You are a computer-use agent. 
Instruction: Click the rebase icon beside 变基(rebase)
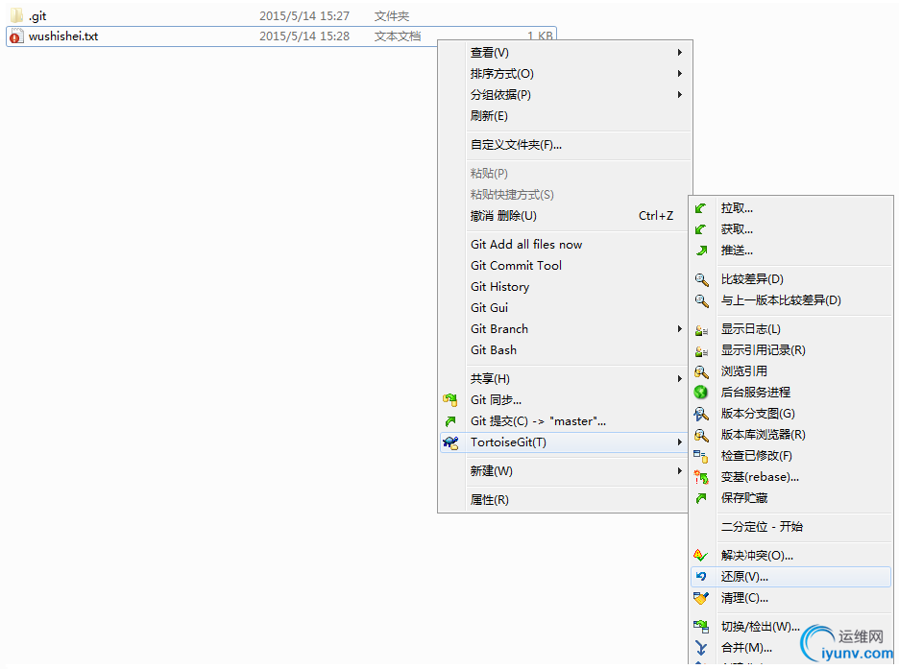coord(700,477)
